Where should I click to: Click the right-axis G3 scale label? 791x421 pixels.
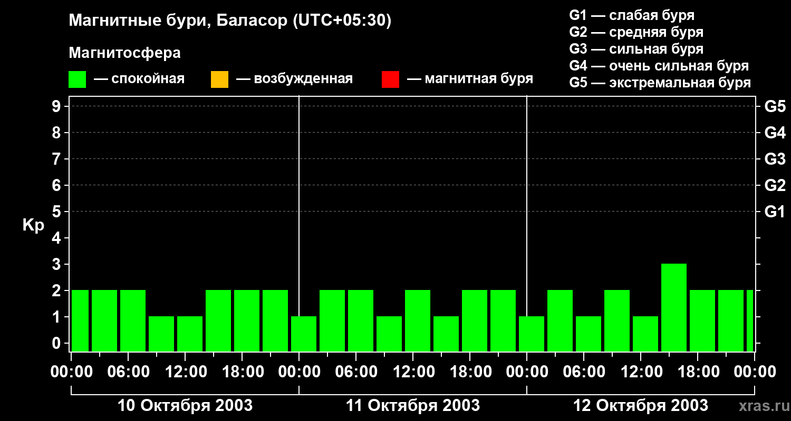[775, 159]
